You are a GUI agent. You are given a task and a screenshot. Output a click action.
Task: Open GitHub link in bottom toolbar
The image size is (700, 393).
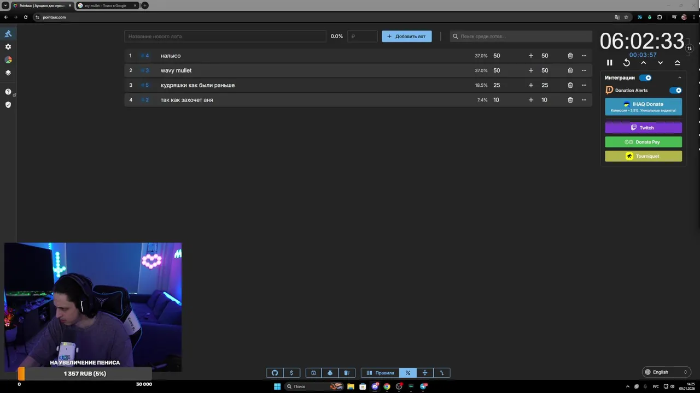(275, 373)
